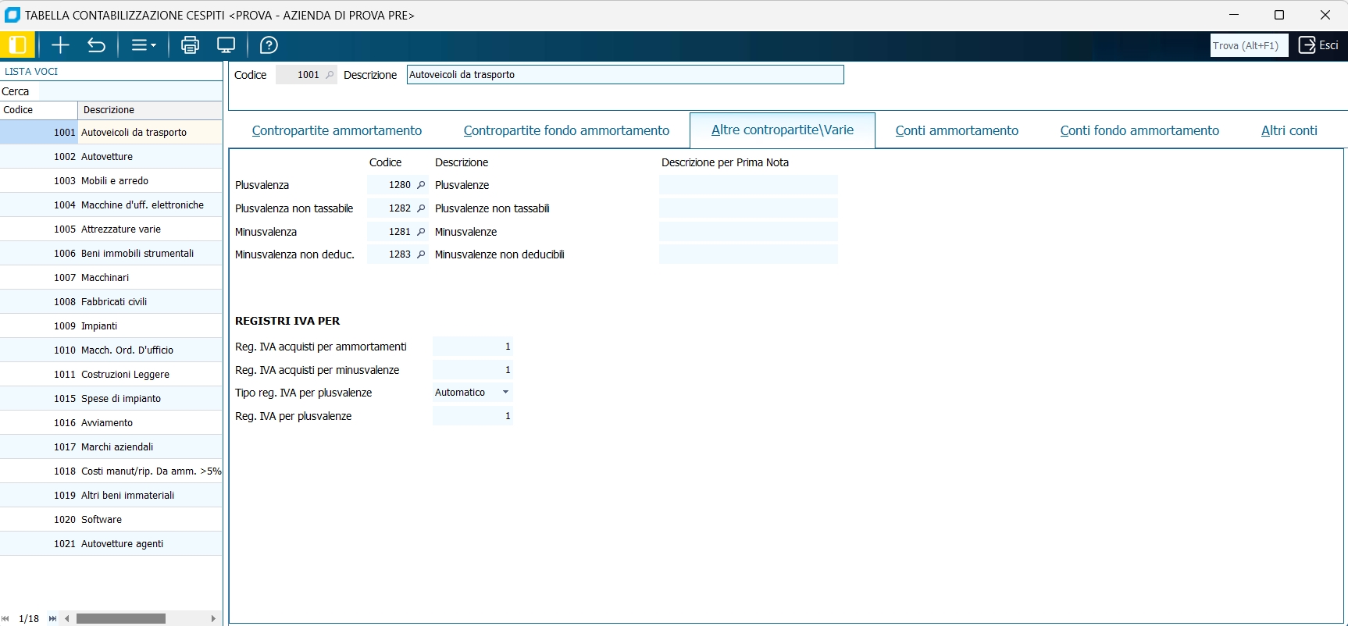Select the Software entry with code 1020
Screen dimensions: 1348x626
tap(102, 519)
